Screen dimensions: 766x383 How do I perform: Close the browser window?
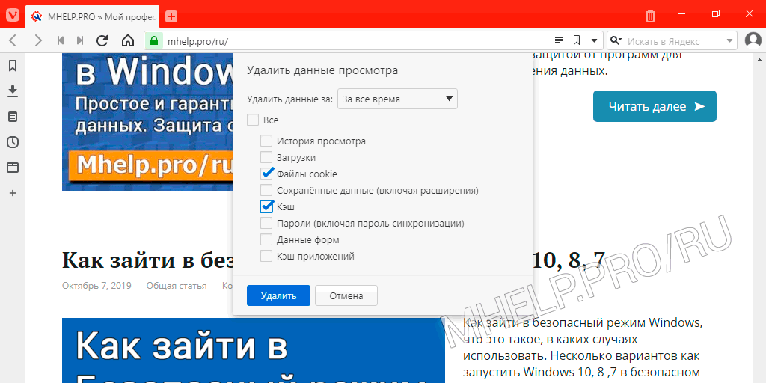pyautogui.click(x=749, y=13)
